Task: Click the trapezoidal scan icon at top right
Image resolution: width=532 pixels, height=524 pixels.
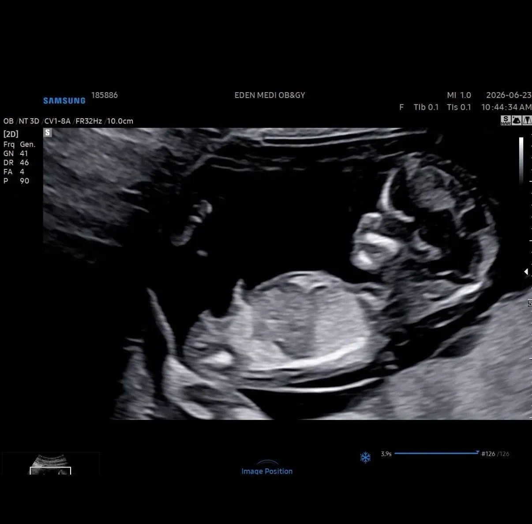Action: [x=527, y=120]
